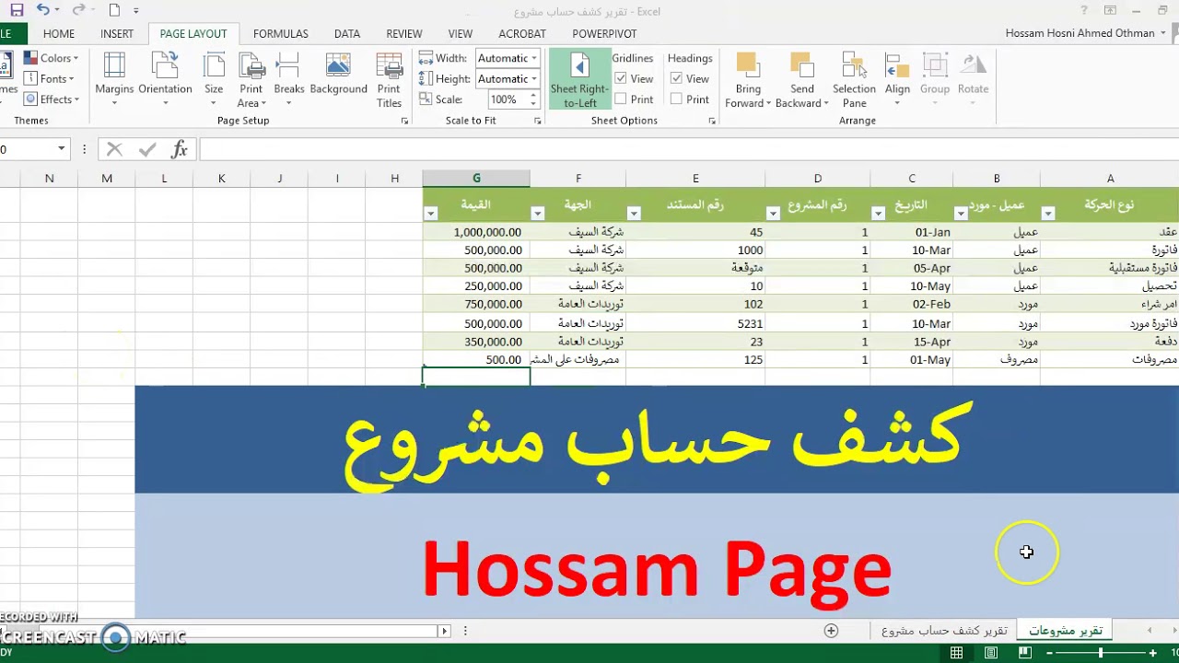The width and height of the screenshot is (1179, 663).
Task: Open the Send Backward command
Action: click(x=801, y=79)
